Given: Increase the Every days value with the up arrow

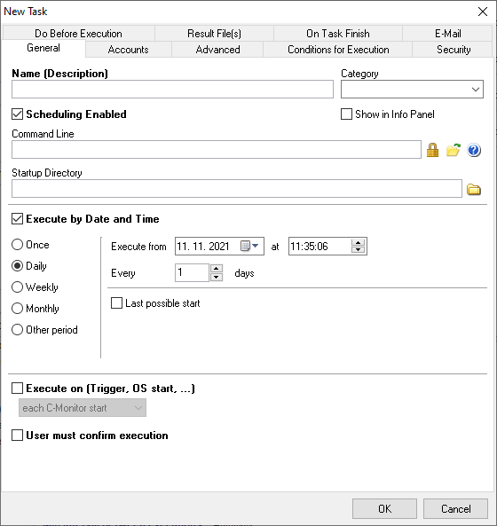Looking at the screenshot, I should tap(217, 269).
